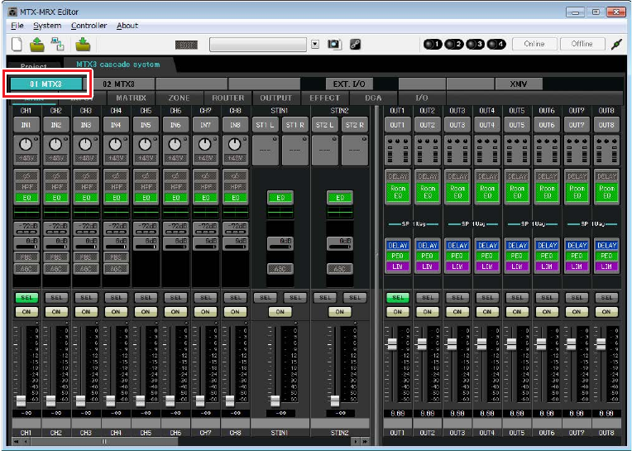The image size is (632, 451).
Task: Open CH1 EQ graph display
Action: pos(26,213)
